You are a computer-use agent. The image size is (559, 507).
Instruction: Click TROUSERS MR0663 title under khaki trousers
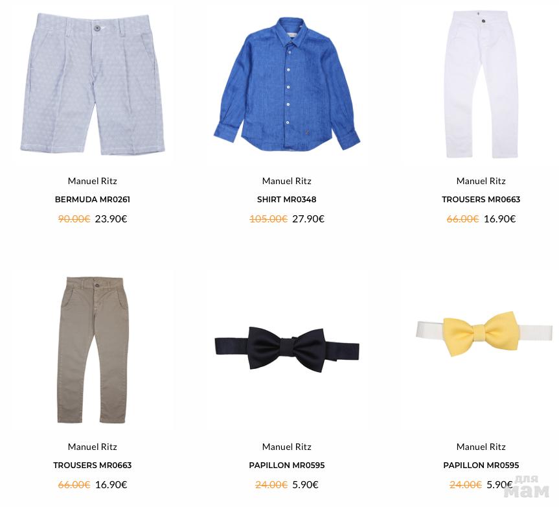tap(93, 466)
